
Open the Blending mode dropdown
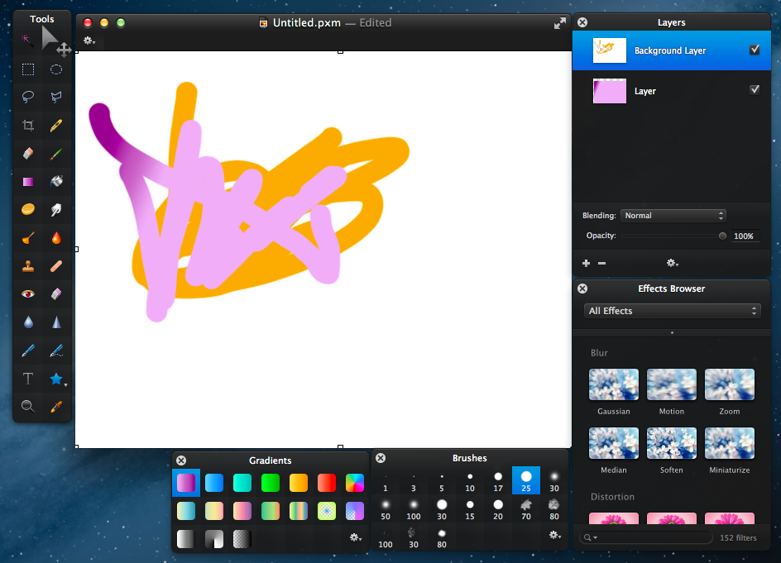(x=673, y=216)
